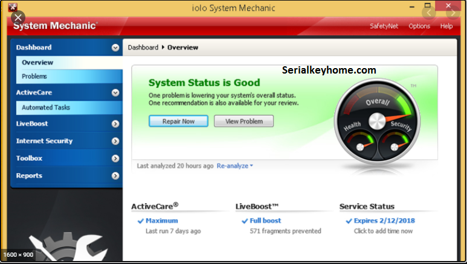Viewport: 467px width, 264px height.
Task: Minimize the iolo System Mechanic window
Action: [x=412, y=7]
